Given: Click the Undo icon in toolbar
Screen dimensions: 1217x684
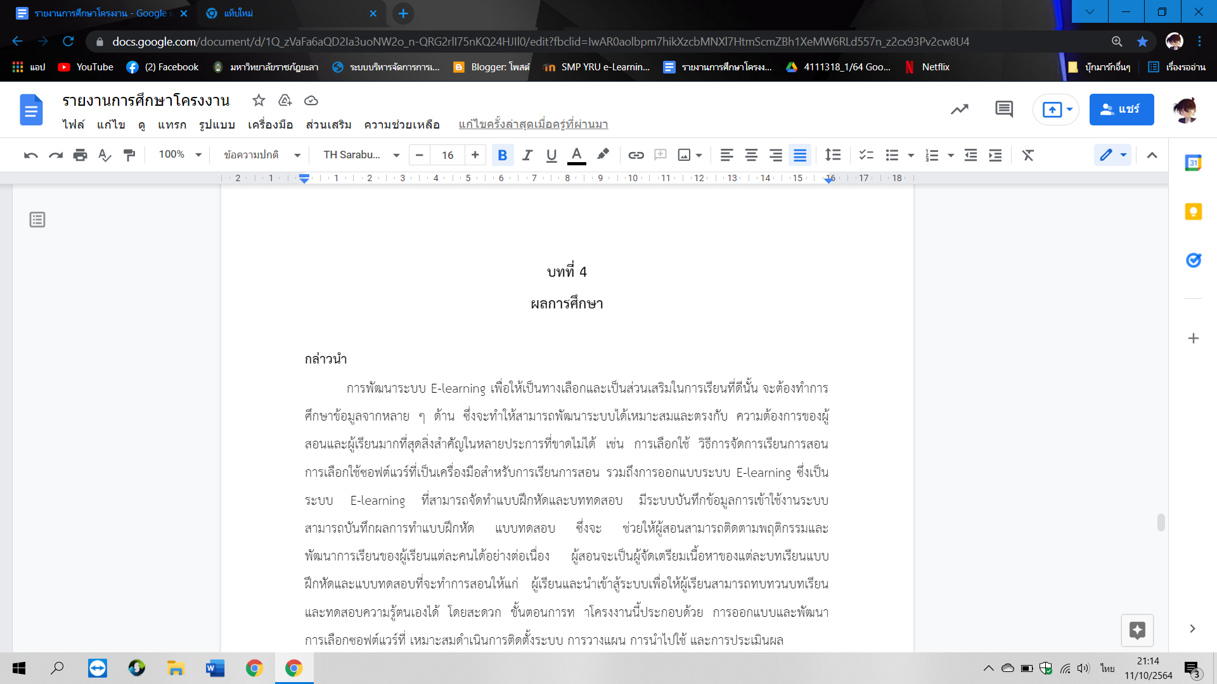Looking at the screenshot, I should tap(30, 155).
